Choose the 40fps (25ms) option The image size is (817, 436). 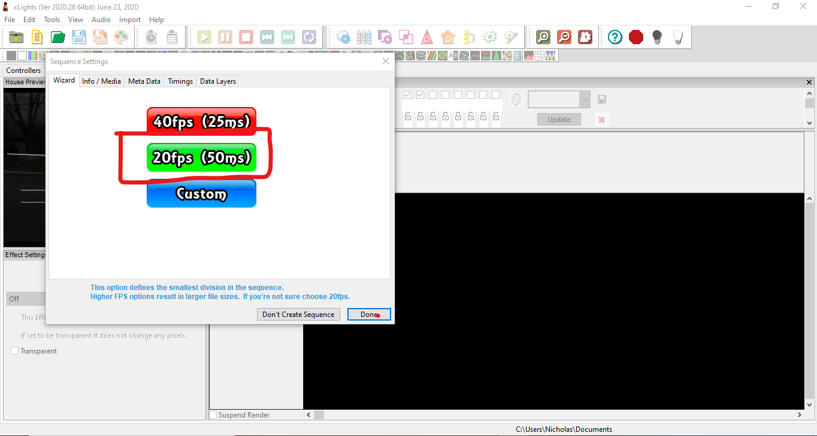(x=201, y=121)
